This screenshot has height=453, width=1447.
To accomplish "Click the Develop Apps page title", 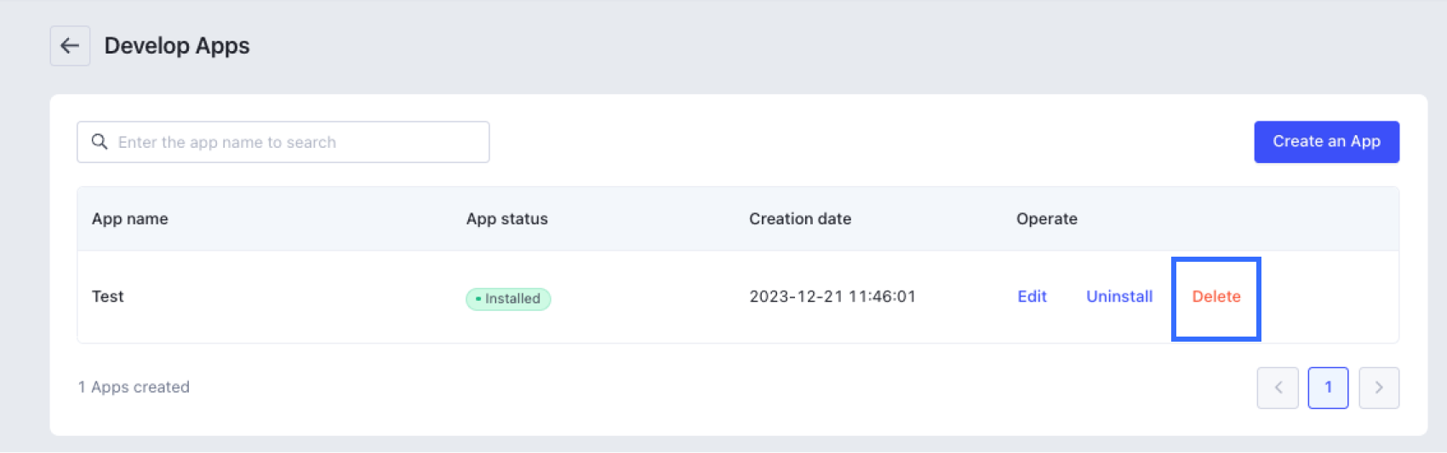I will tap(177, 46).
